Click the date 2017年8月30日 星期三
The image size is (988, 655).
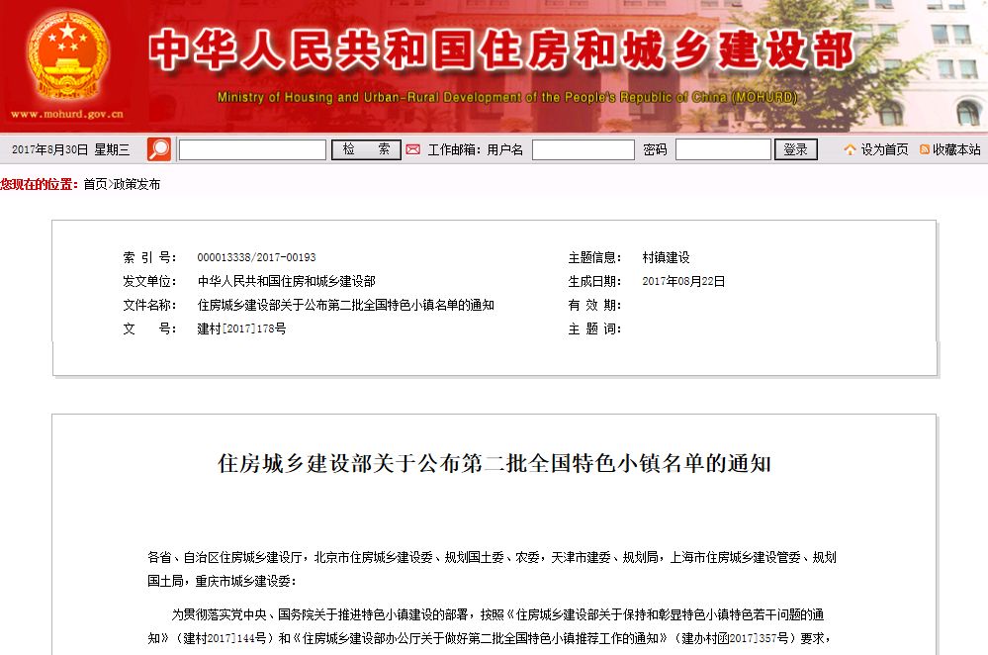[x=70, y=149]
